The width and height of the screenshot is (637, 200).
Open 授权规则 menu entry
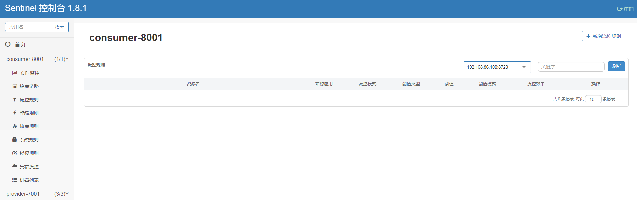click(29, 153)
